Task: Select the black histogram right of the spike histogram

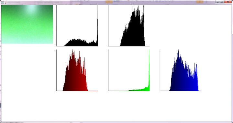Action: (x=129, y=26)
